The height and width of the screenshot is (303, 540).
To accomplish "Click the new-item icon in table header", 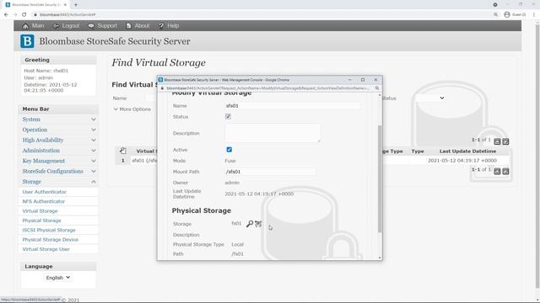I will click(123, 151).
